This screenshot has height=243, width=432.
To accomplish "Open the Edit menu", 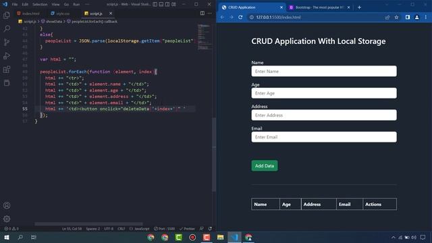I will click(25, 5).
